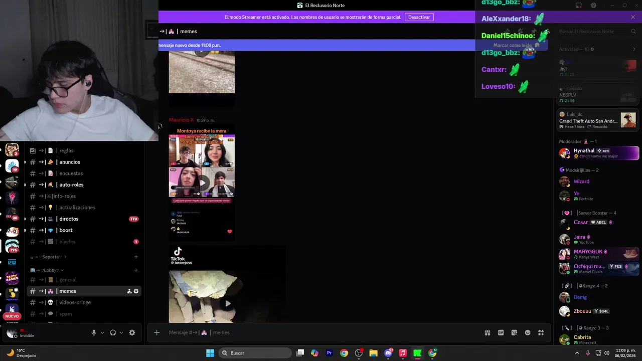
Task: Play the Montoya recibe la mera video
Action: click(x=202, y=183)
